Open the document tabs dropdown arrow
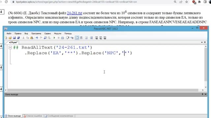This screenshot has height=118, width=211. (202, 42)
